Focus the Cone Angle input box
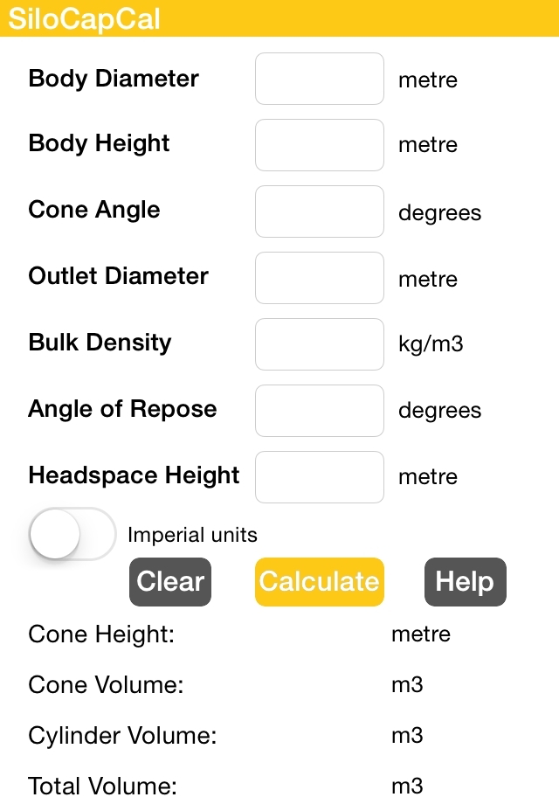 (x=319, y=211)
